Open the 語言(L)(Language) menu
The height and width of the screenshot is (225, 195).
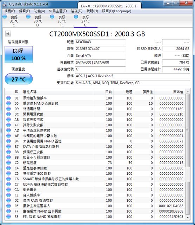point(117,11)
